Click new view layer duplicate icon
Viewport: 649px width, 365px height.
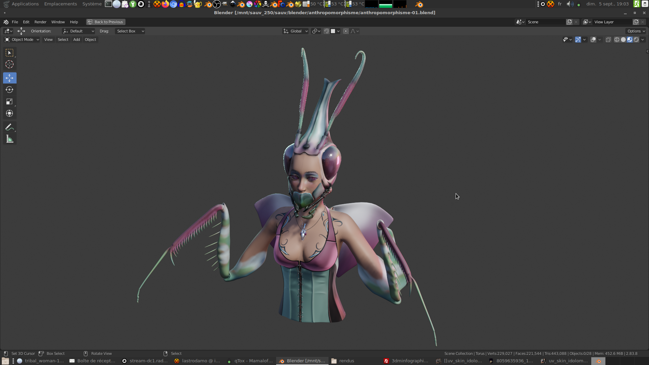click(x=636, y=22)
